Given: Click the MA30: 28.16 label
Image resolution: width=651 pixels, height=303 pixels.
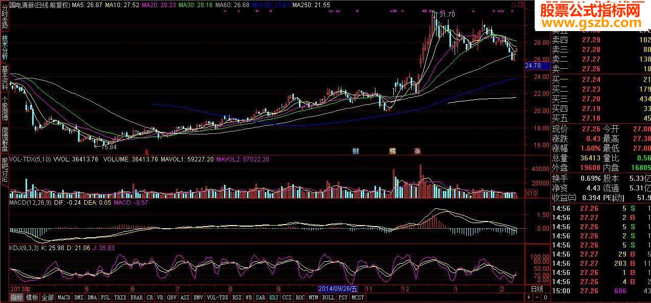Looking at the screenshot, I should (195, 5).
